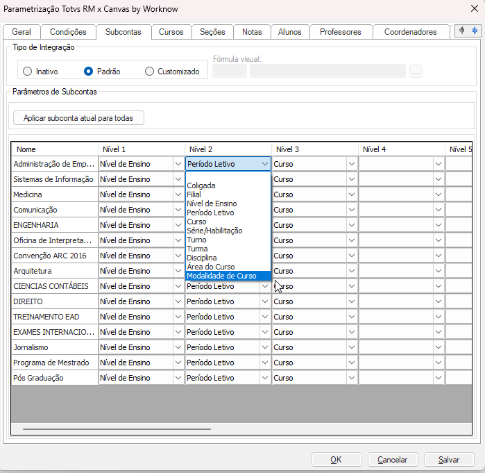The image size is (485, 473).
Task: Click Aplicar subconta atual para todas
Action: pyautogui.click(x=78, y=118)
